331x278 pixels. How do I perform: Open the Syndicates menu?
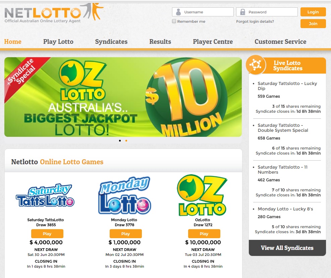coord(111,41)
